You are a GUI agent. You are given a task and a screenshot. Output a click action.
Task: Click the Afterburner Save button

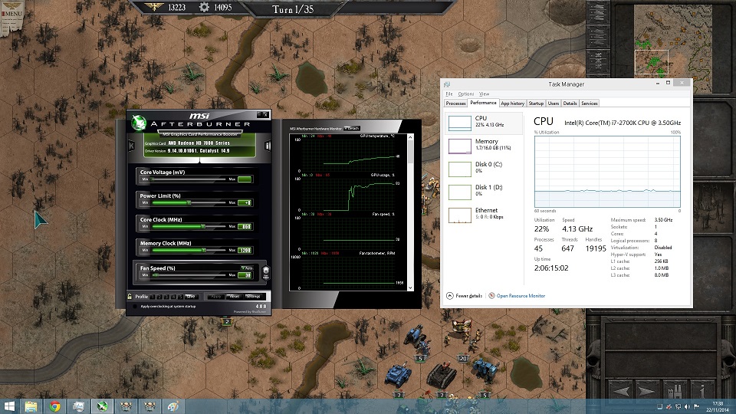pyautogui.click(x=191, y=297)
